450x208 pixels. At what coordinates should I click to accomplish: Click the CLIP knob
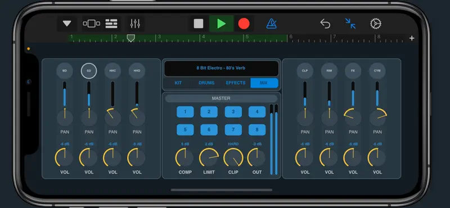[233, 157]
